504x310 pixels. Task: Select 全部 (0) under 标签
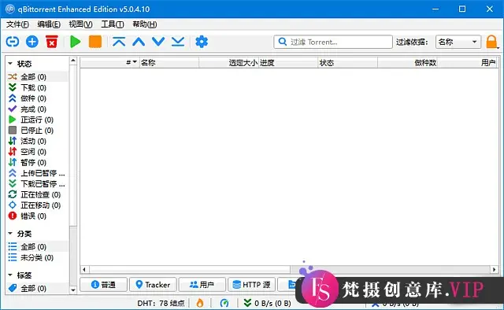click(x=37, y=288)
